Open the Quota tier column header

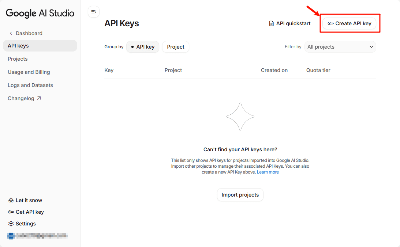[318, 70]
